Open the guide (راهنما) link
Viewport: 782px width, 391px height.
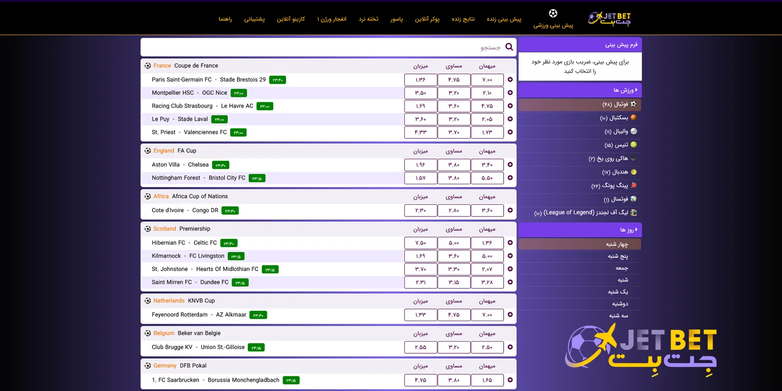pyautogui.click(x=225, y=19)
